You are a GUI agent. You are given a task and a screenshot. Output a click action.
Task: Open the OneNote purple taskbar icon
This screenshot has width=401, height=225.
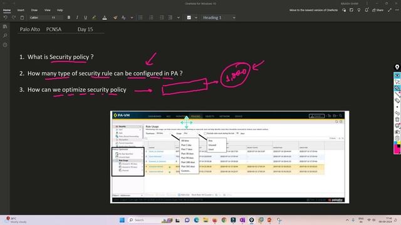coord(242,220)
